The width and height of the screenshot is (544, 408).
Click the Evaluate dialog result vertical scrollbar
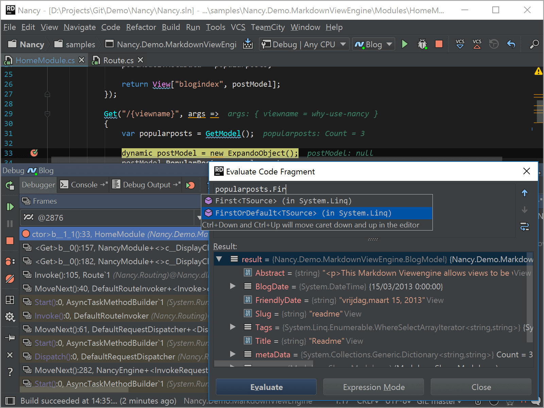click(x=530, y=297)
